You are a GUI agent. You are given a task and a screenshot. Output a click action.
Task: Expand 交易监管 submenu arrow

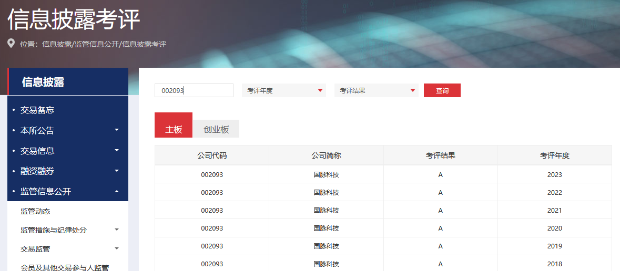[x=117, y=248]
